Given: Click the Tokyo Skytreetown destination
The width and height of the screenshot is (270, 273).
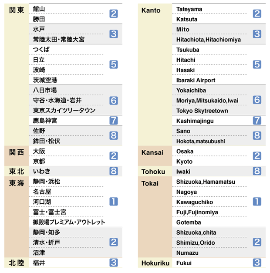Looking at the screenshot, I should 202,111.
